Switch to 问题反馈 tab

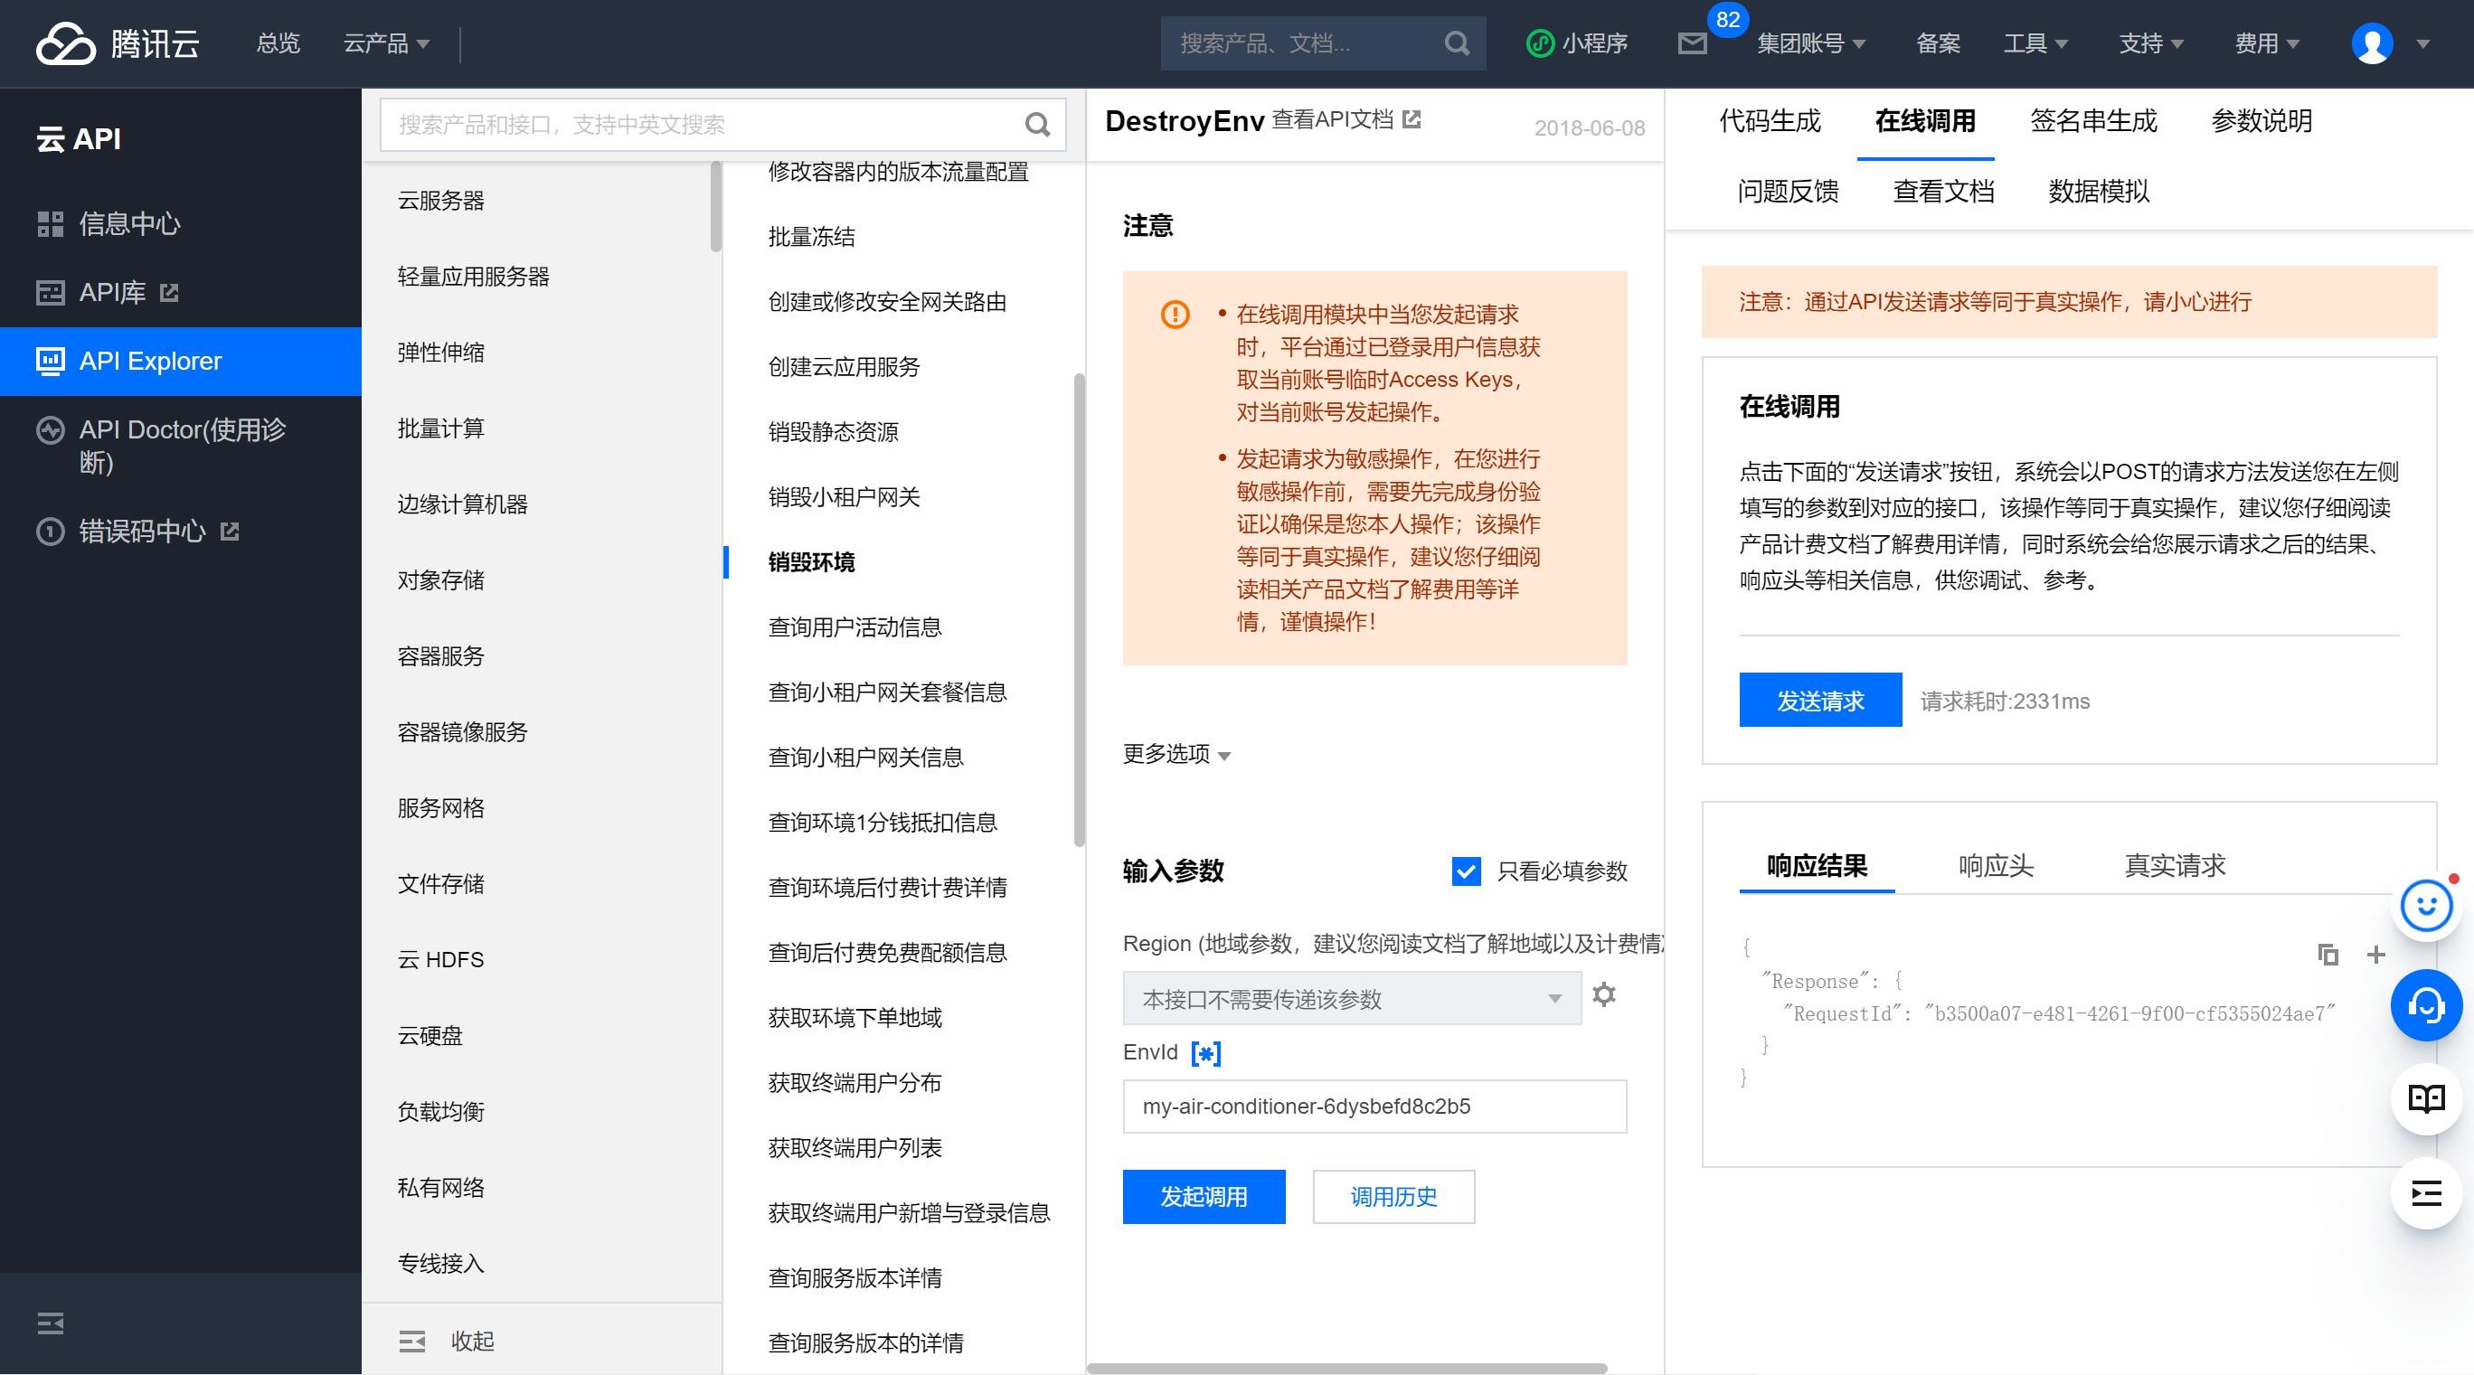[1788, 191]
